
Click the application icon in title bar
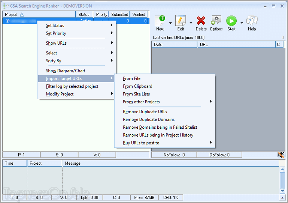click(x=6, y=6)
